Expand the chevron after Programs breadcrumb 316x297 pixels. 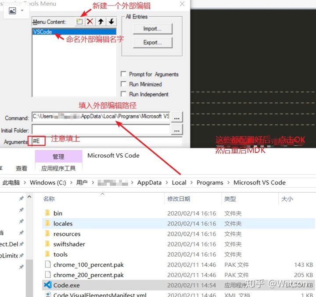pyautogui.click(x=228, y=183)
